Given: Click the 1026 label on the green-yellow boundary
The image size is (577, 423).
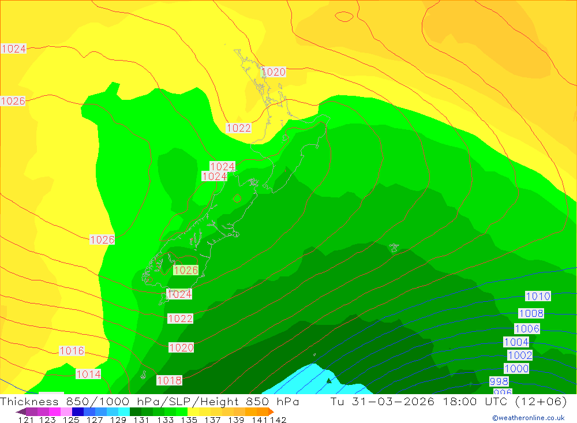Looking at the screenshot, I should click(102, 239).
